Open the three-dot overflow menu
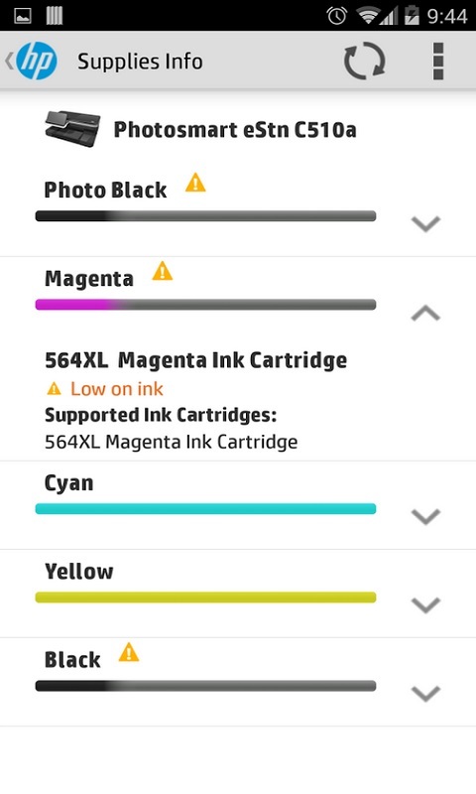476x794 pixels. [x=438, y=61]
